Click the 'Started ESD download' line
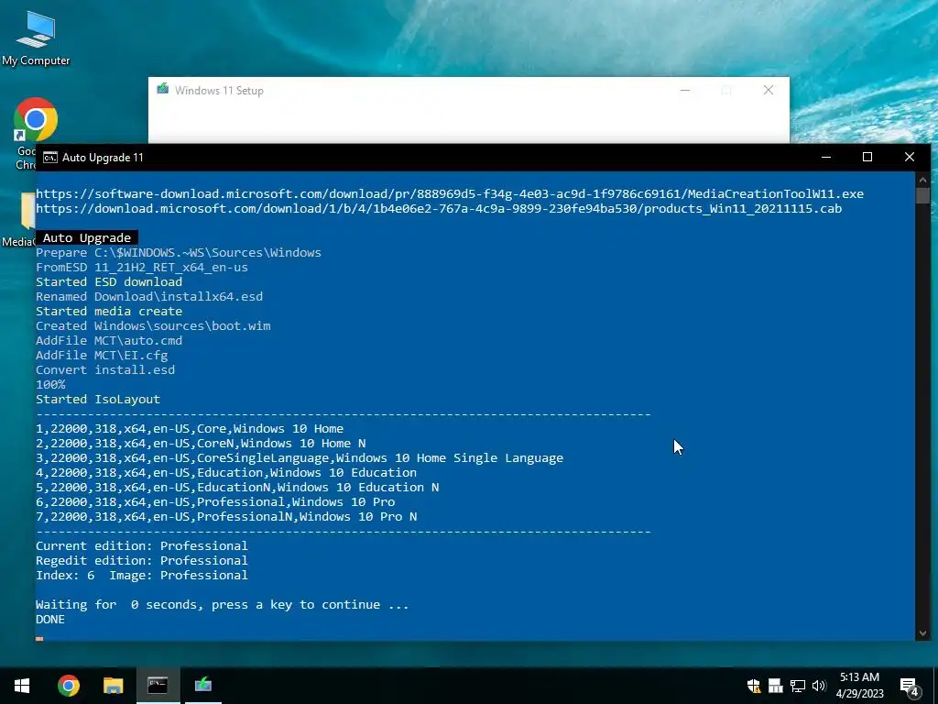Image resolution: width=938 pixels, height=704 pixels. tap(109, 281)
